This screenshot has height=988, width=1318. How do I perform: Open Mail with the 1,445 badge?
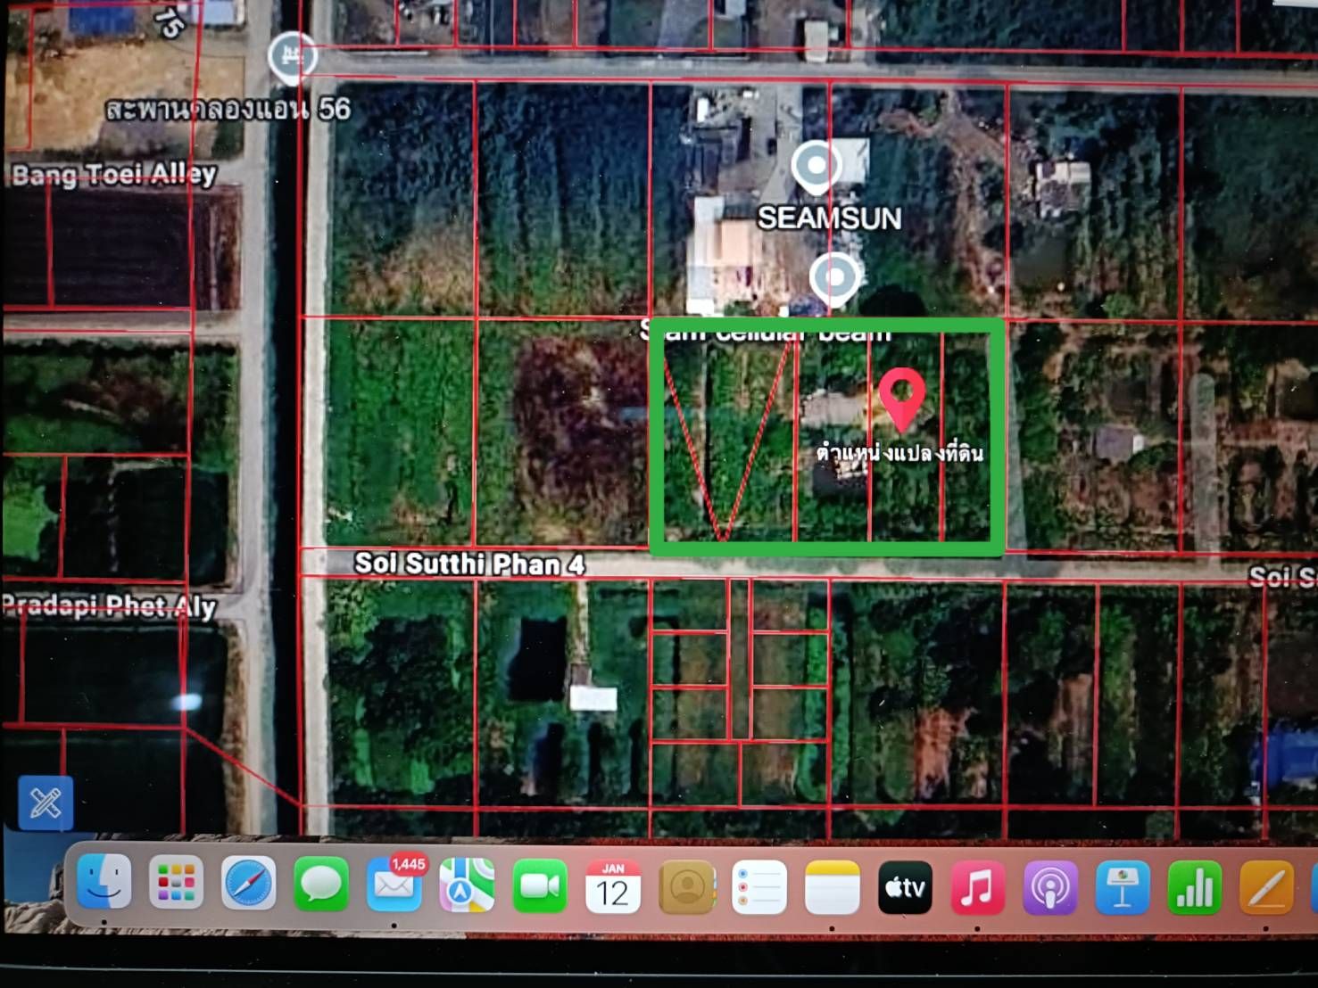[x=394, y=885]
